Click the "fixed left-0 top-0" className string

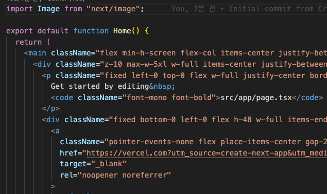213,75
